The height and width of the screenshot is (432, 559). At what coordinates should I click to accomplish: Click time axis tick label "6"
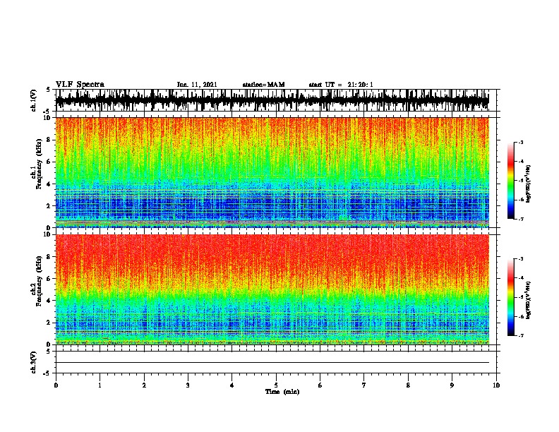point(320,385)
